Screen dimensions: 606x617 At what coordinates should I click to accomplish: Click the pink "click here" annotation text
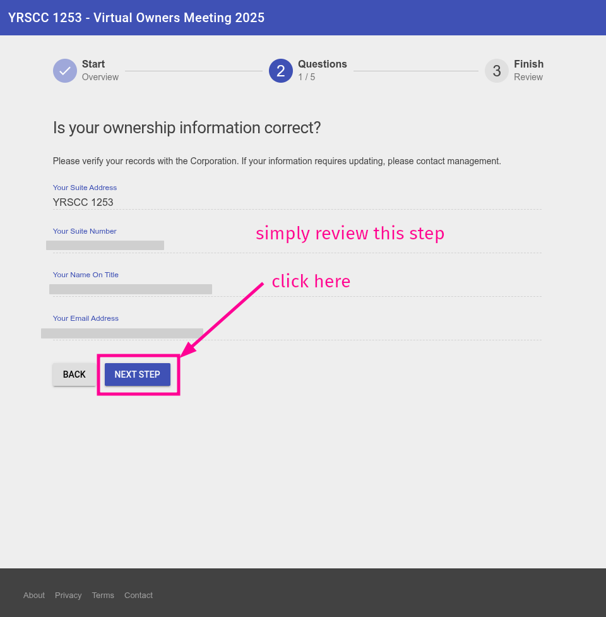[x=311, y=281]
